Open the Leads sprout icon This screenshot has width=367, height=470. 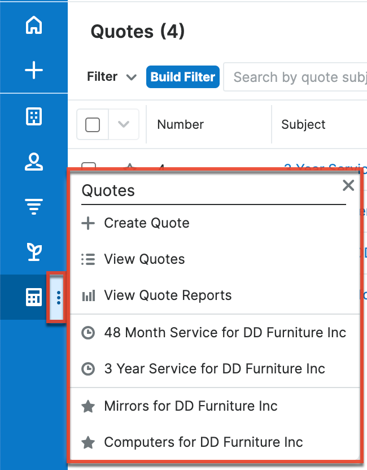point(34,252)
